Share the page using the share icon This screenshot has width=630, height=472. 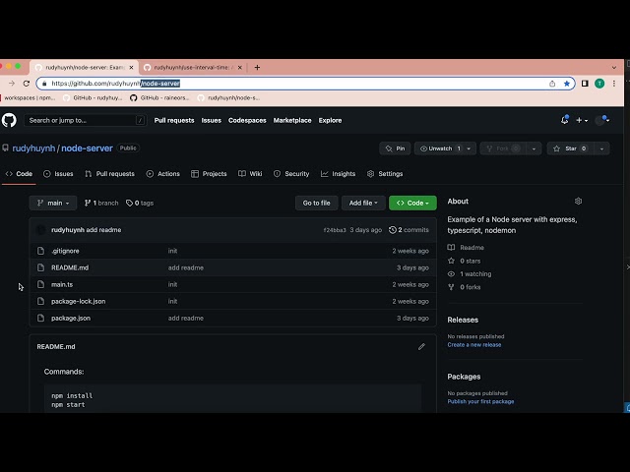coord(552,84)
